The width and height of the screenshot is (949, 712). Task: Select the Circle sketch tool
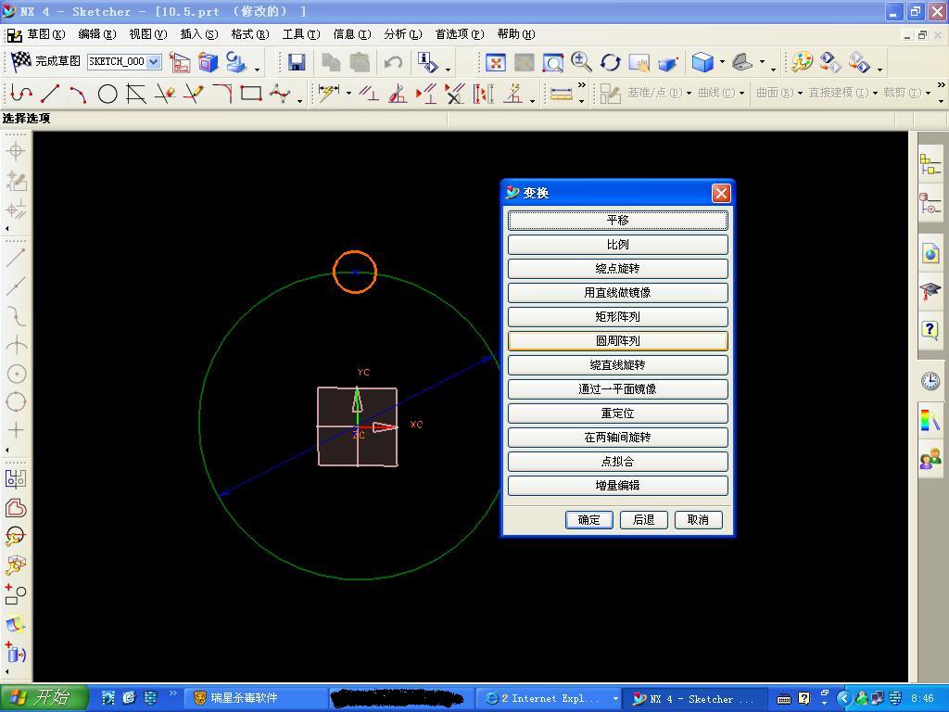click(108, 94)
